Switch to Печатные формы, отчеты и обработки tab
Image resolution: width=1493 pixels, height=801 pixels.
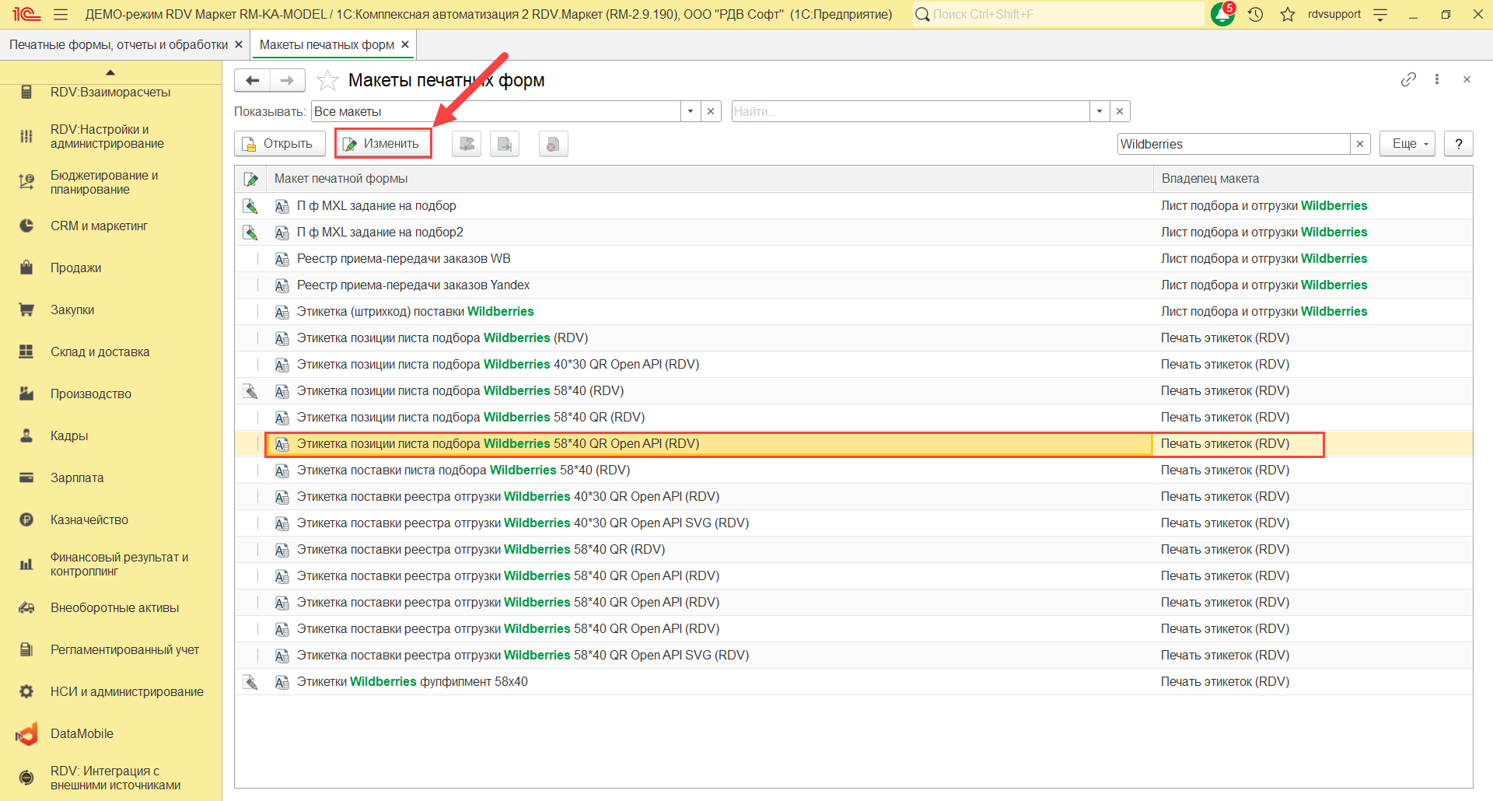[x=118, y=44]
